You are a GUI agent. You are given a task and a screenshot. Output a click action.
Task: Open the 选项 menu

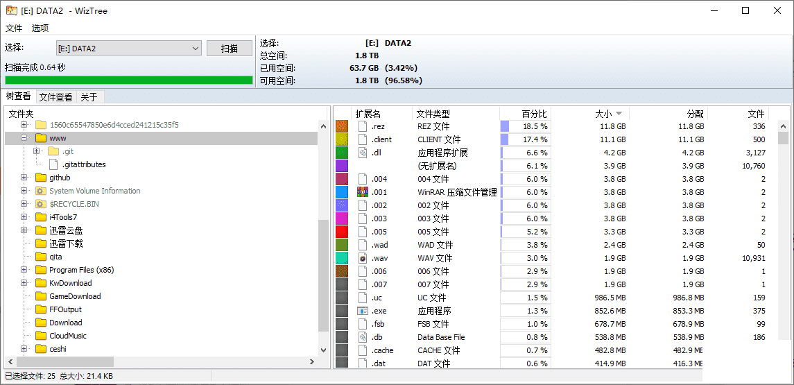[x=40, y=28]
